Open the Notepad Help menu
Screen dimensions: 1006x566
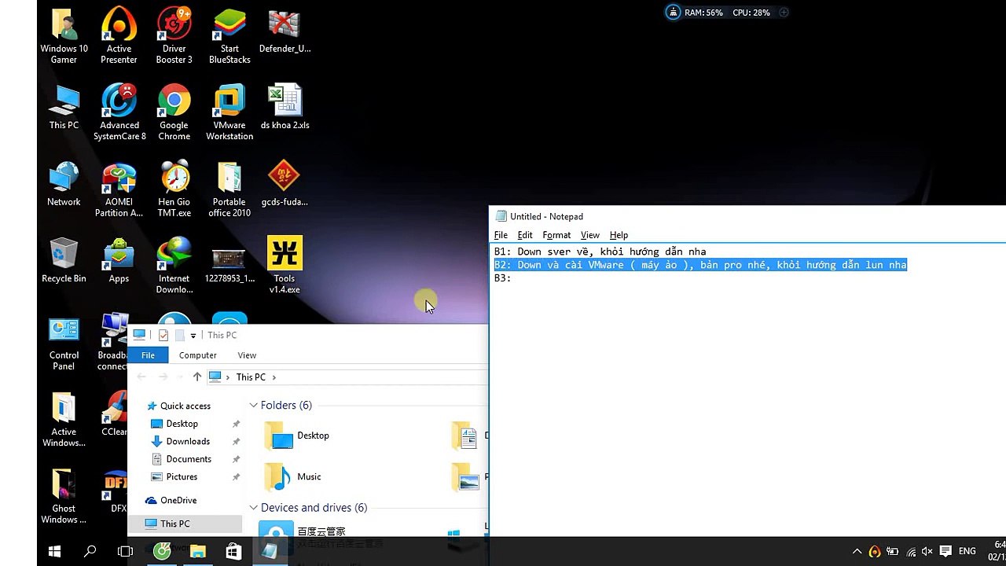(619, 235)
